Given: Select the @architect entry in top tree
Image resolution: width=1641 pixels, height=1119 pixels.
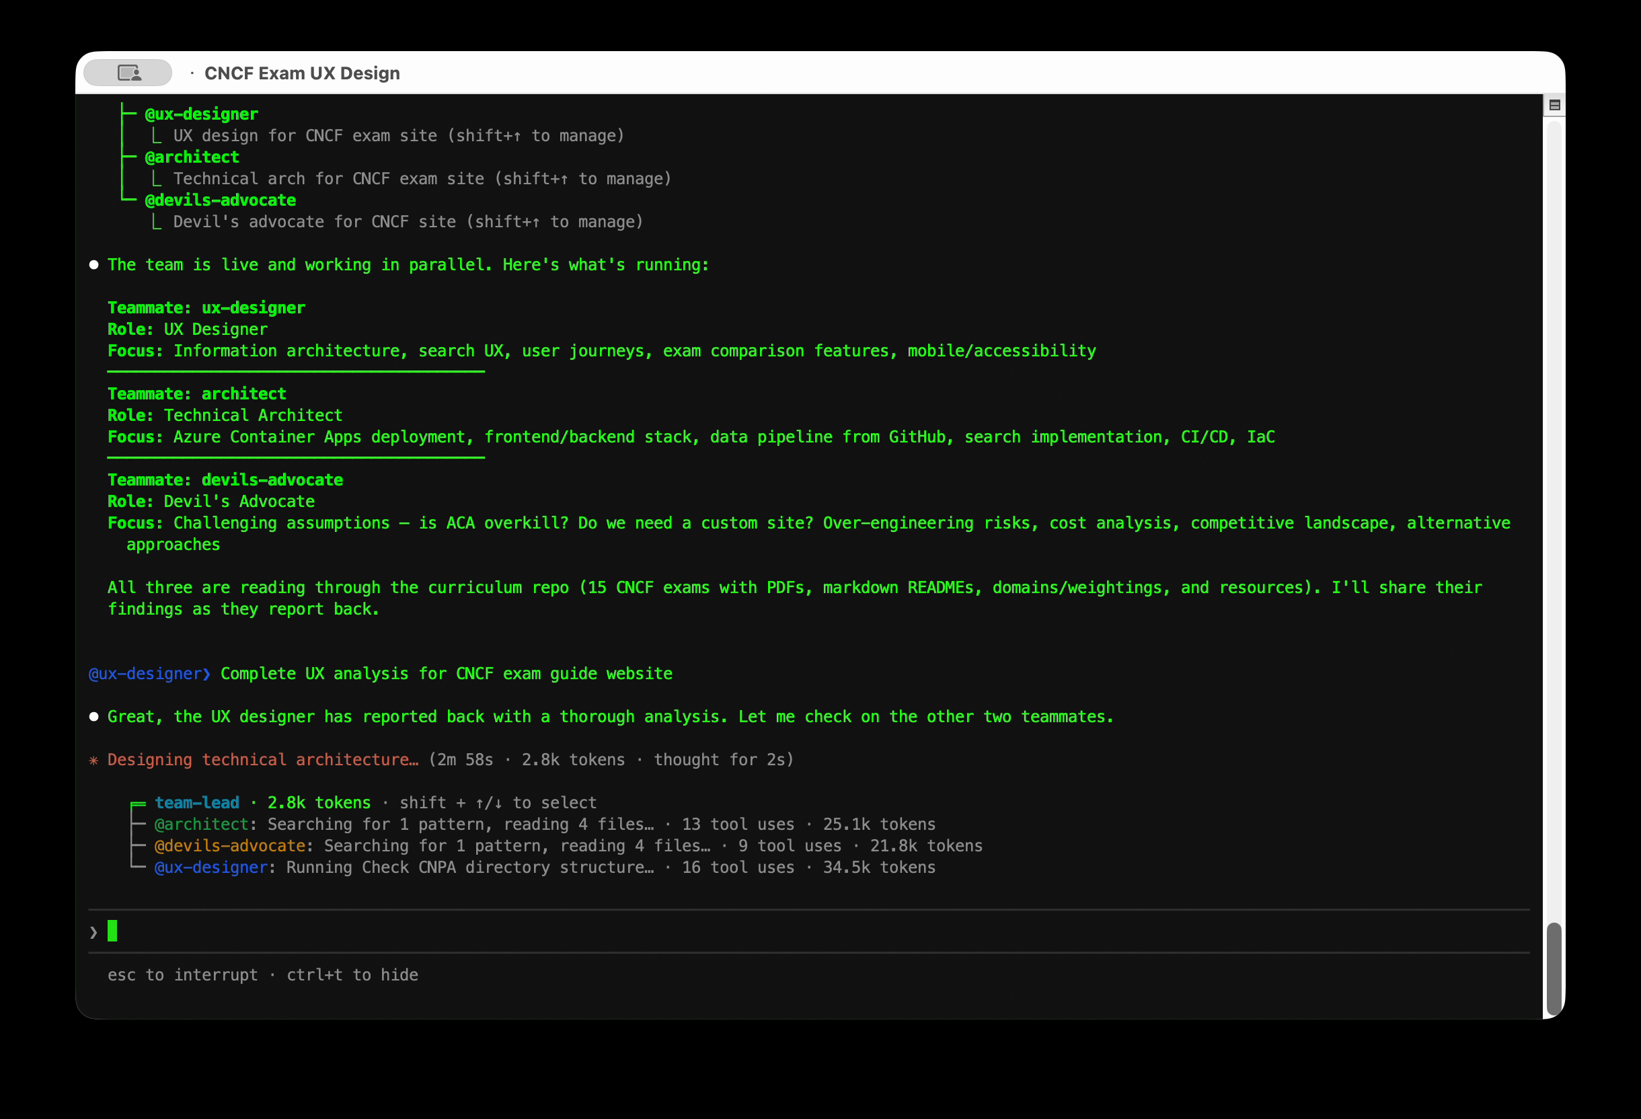Looking at the screenshot, I should pyautogui.click(x=192, y=157).
